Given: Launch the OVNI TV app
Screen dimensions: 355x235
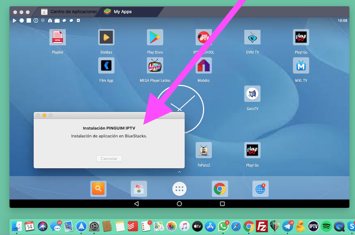Looking at the screenshot, I should click(252, 38).
